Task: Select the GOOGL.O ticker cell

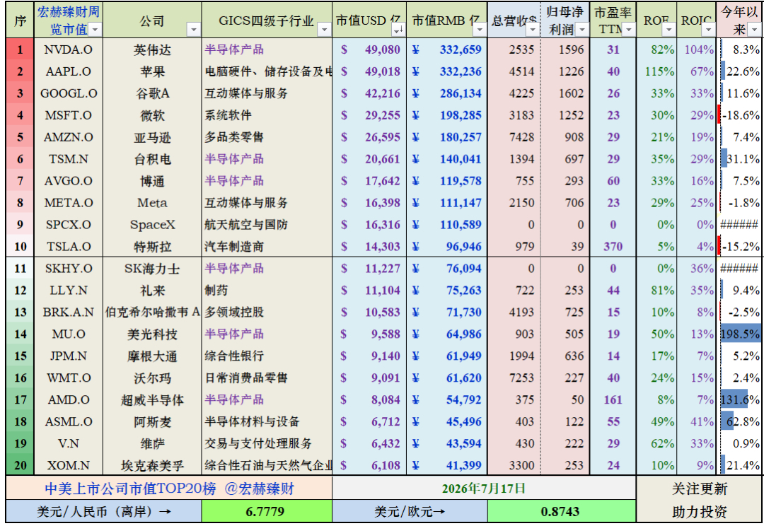Action: tap(68, 93)
